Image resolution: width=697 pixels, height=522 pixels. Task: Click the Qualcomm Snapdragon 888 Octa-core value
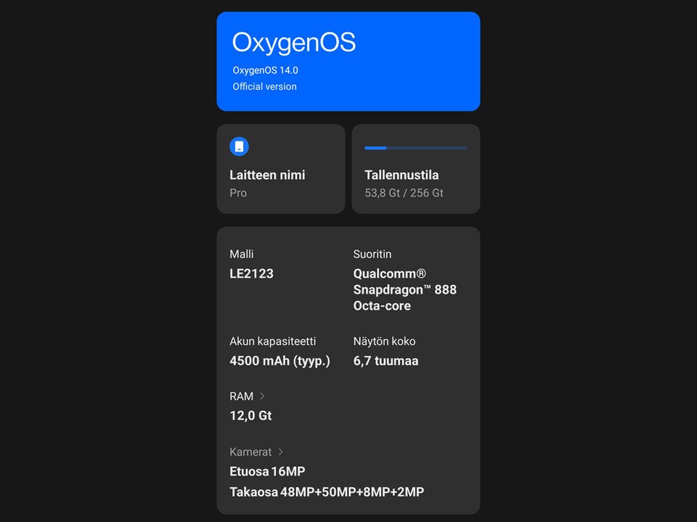(x=405, y=289)
